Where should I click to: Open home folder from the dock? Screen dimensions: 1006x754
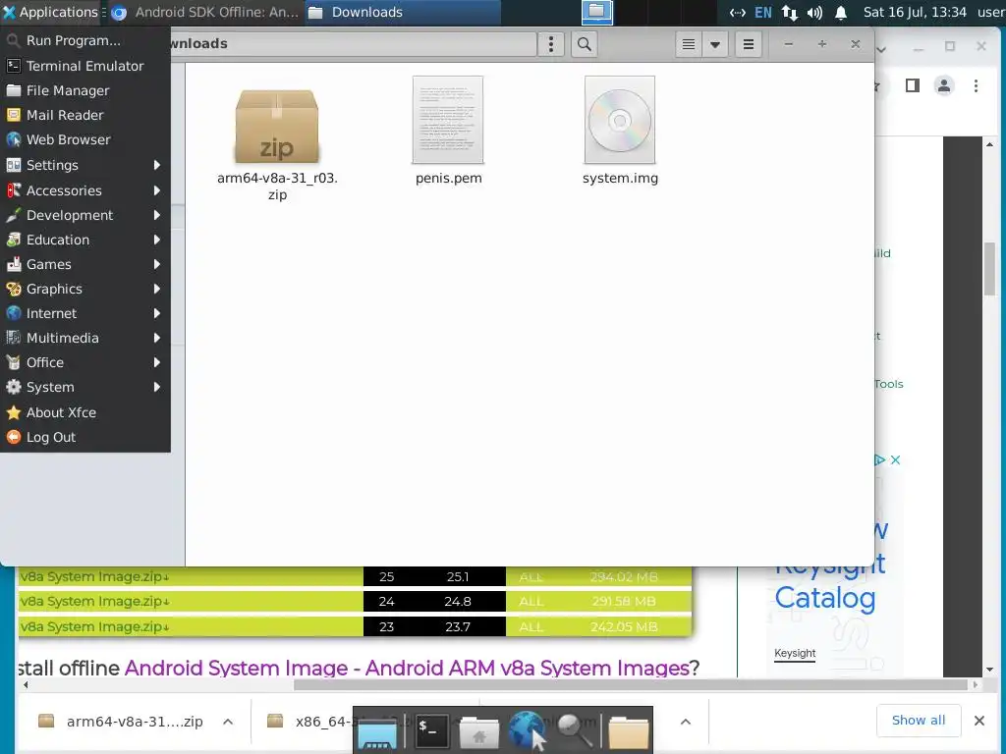(478, 731)
